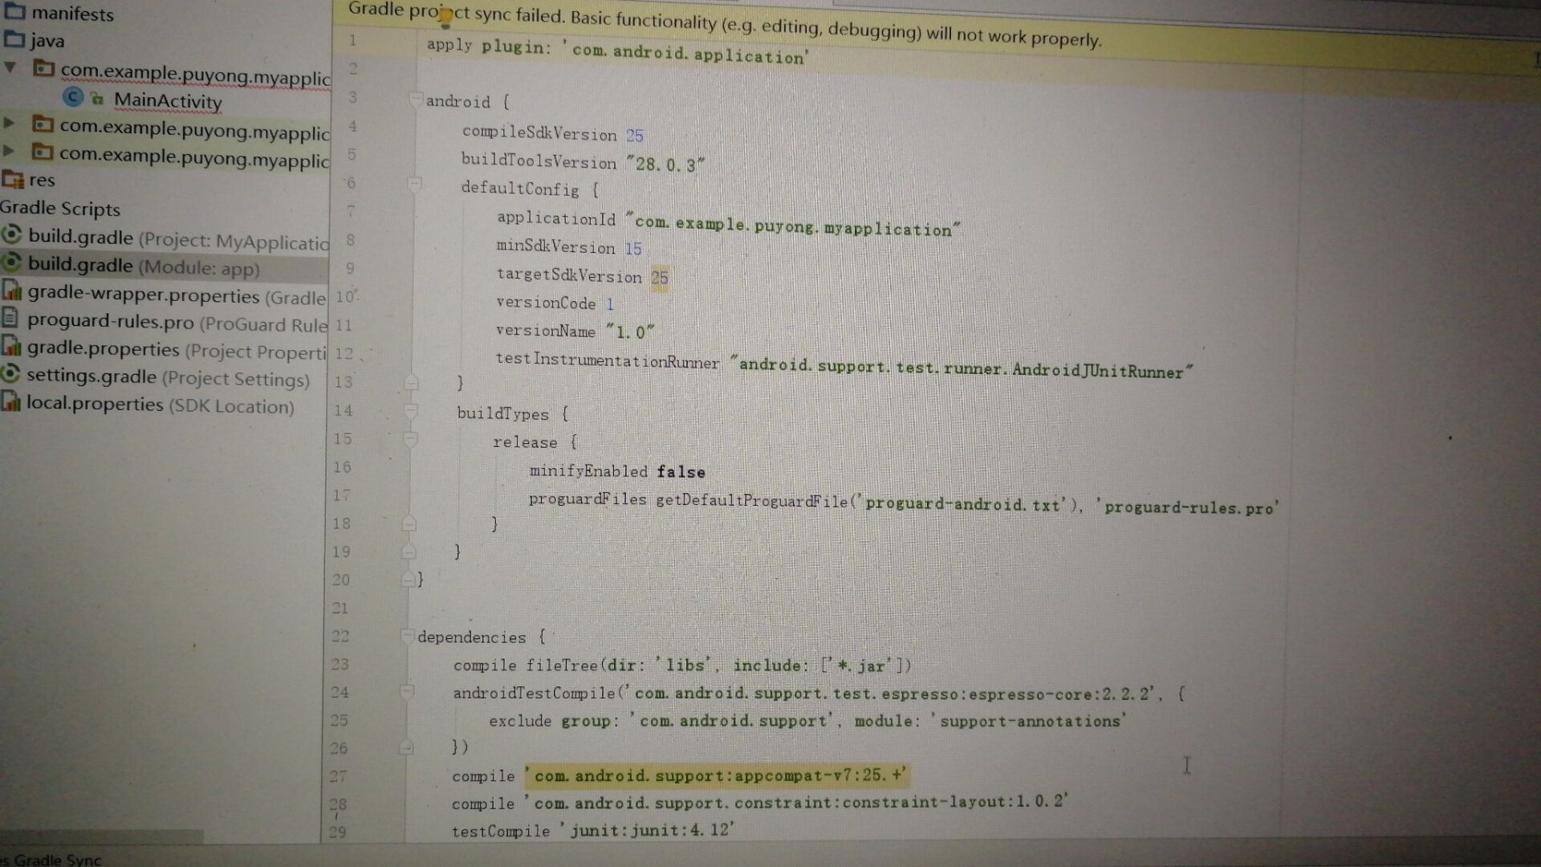Click highlighted appcompat-v7:25.+ dependency string

[x=718, y=775]
